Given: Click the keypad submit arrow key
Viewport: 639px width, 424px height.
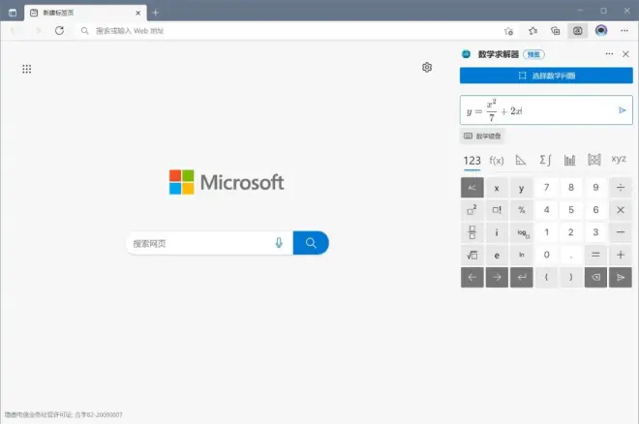Looking at the screenshot, I should pos(621,278).
